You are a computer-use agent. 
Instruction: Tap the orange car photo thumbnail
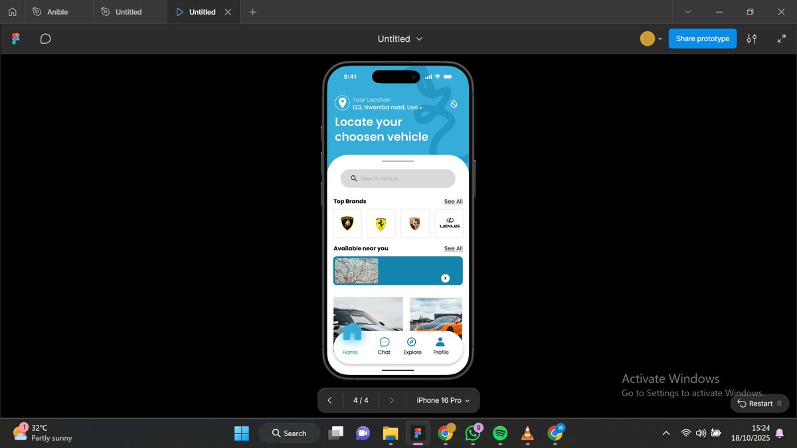coord(436,315)
